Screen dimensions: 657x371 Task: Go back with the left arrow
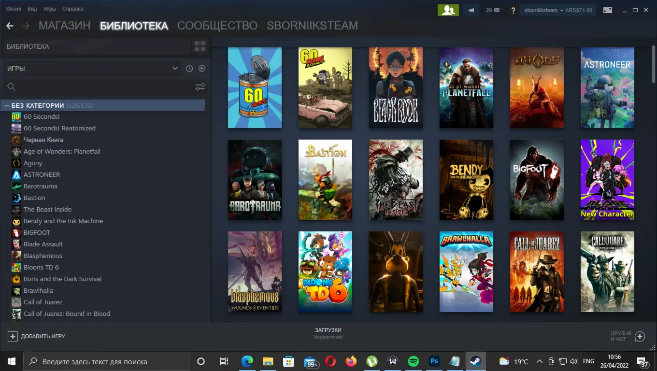10,26
